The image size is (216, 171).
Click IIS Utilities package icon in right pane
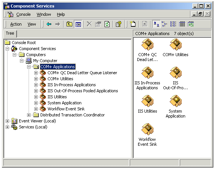pos(148,101)
